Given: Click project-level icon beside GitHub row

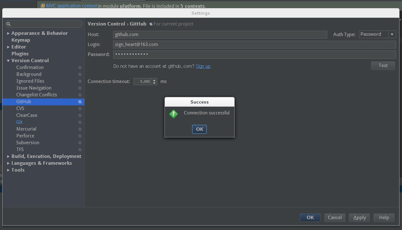Looking at the screenshot, I should point(80,102).
